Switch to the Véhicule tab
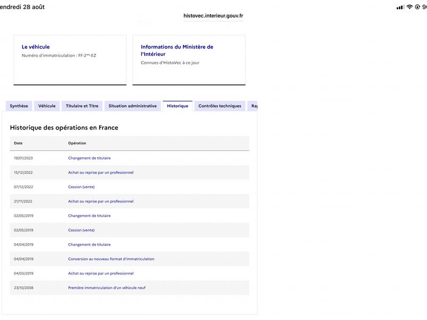 click(x=47, y=106)
